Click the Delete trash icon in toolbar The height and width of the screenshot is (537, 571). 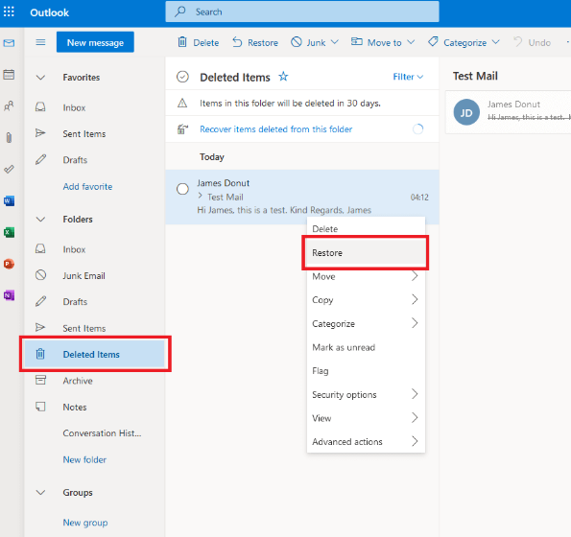[182, 42]
